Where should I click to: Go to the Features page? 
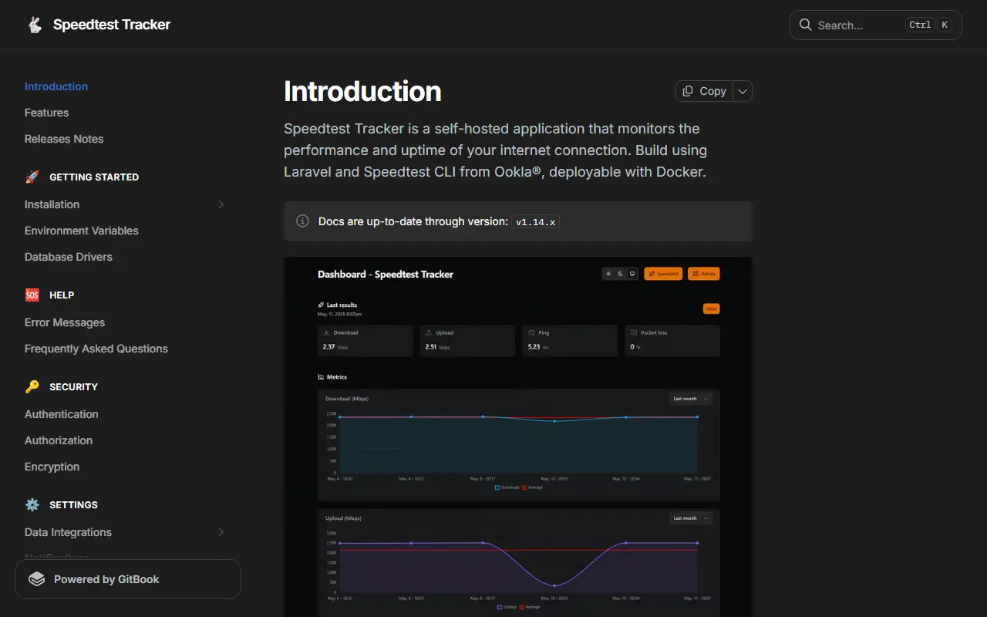pos(46,113)
